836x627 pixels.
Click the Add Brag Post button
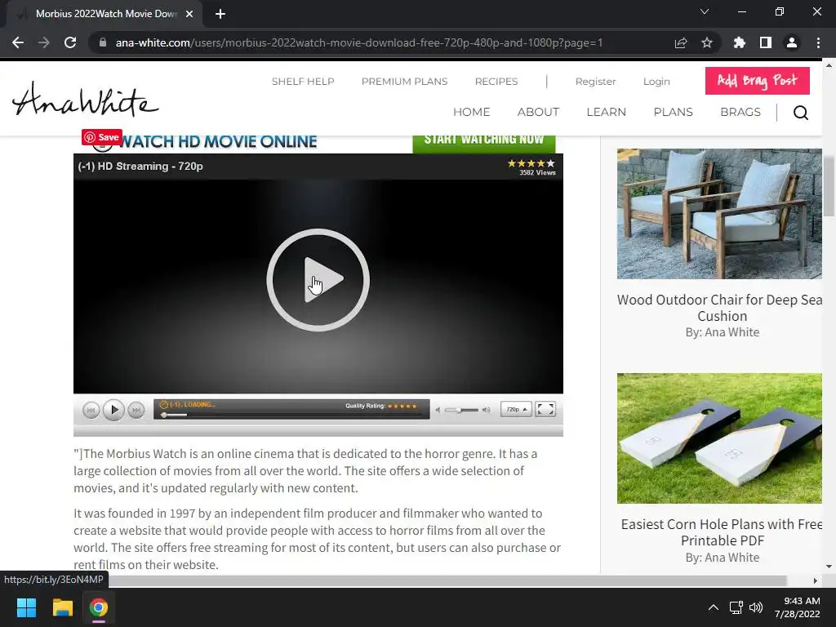757,81
